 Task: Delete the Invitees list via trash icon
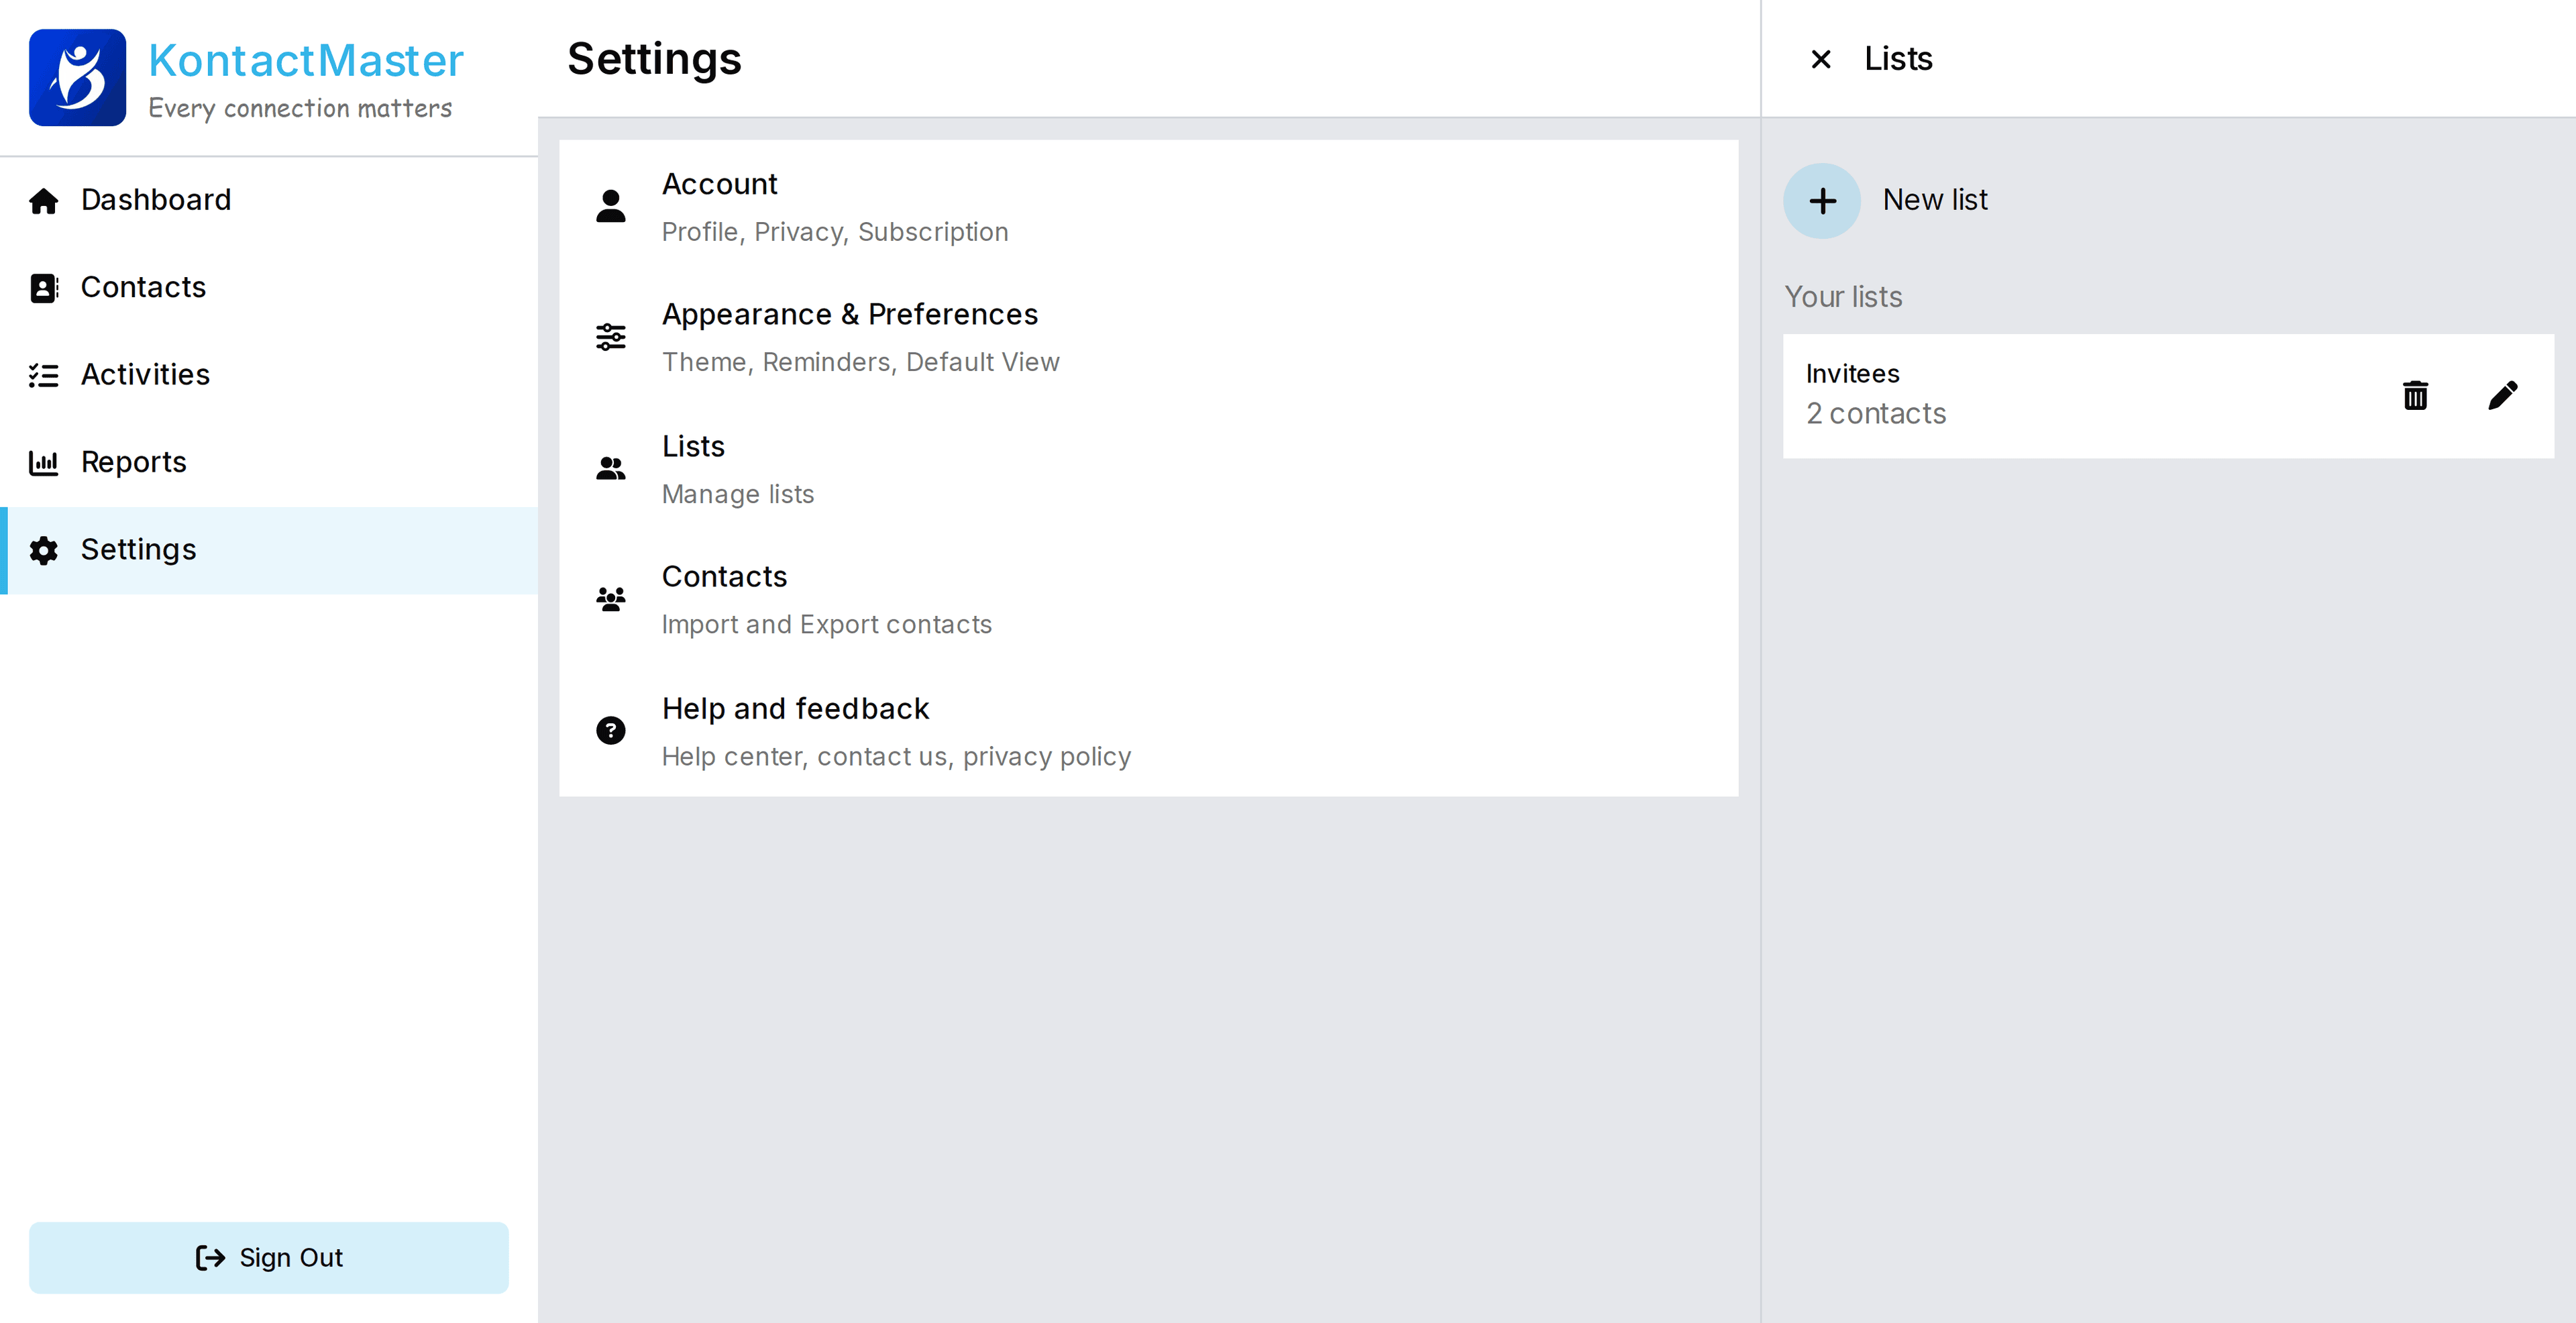pyautogui.click(x=2415, y=396)
